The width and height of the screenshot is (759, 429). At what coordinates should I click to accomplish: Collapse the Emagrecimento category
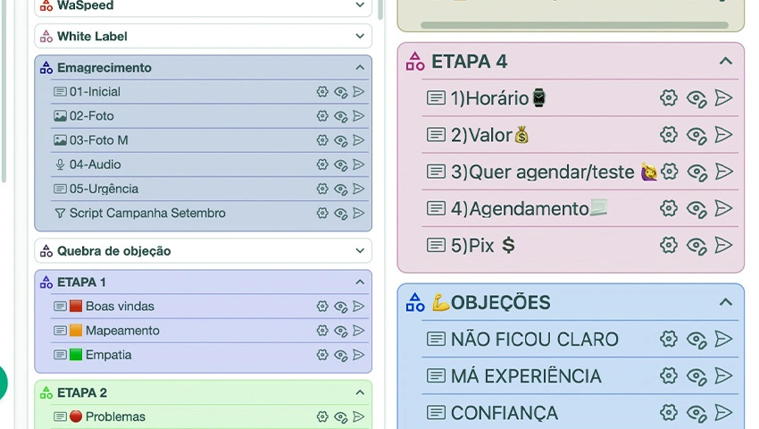[360, 68]
